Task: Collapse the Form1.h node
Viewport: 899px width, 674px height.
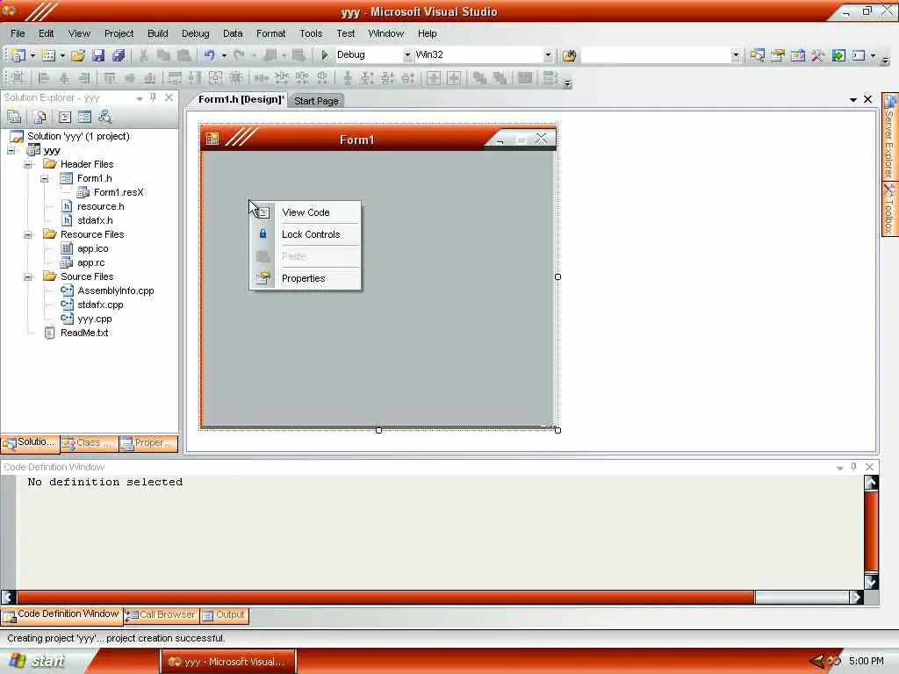Action: point(44,179)
